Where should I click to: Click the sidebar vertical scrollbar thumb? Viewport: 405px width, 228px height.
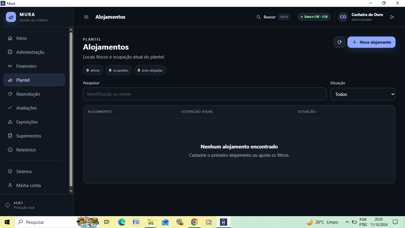point(71,109)
